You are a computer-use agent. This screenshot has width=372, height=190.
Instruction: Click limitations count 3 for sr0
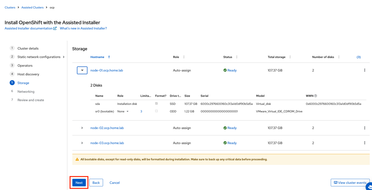141,111
